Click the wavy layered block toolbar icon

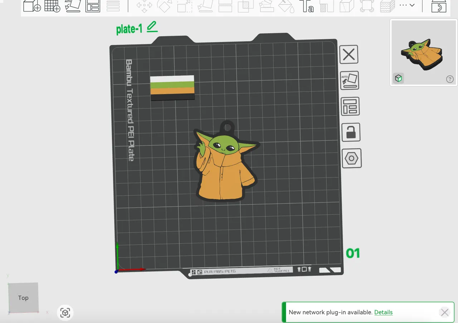coord(387,6)
